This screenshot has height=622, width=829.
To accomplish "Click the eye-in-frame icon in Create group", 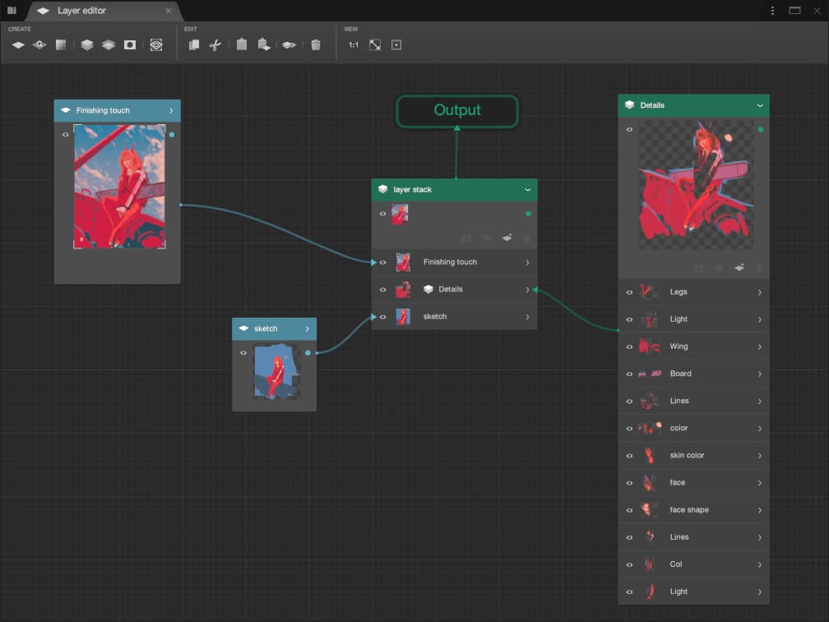I will [156, 45].
